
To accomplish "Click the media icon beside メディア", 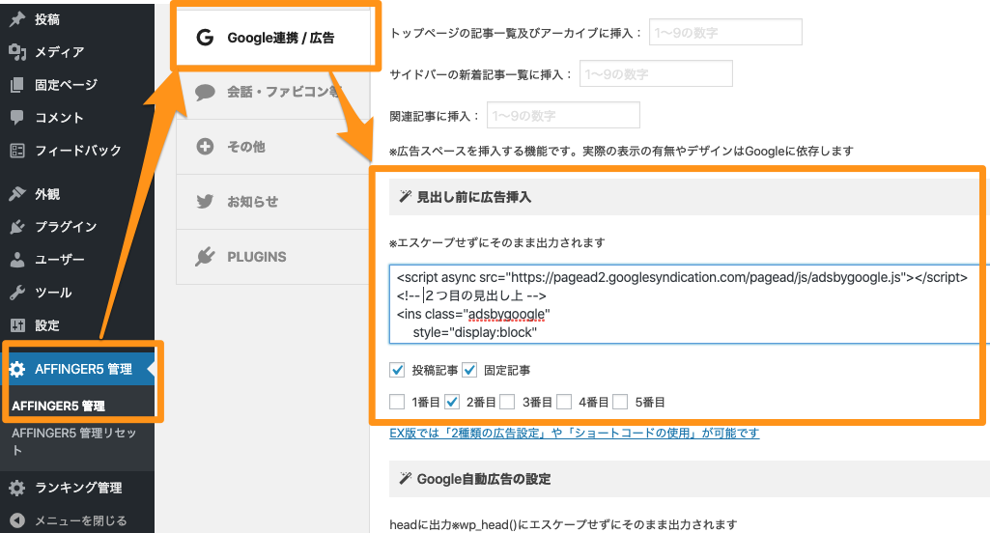I will 17,52.
